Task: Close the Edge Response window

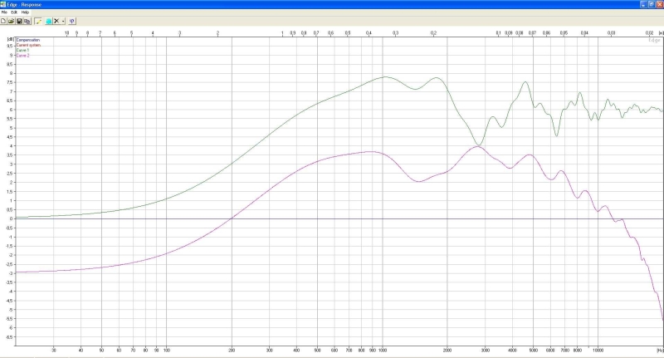Action: (x=658, y=4)
